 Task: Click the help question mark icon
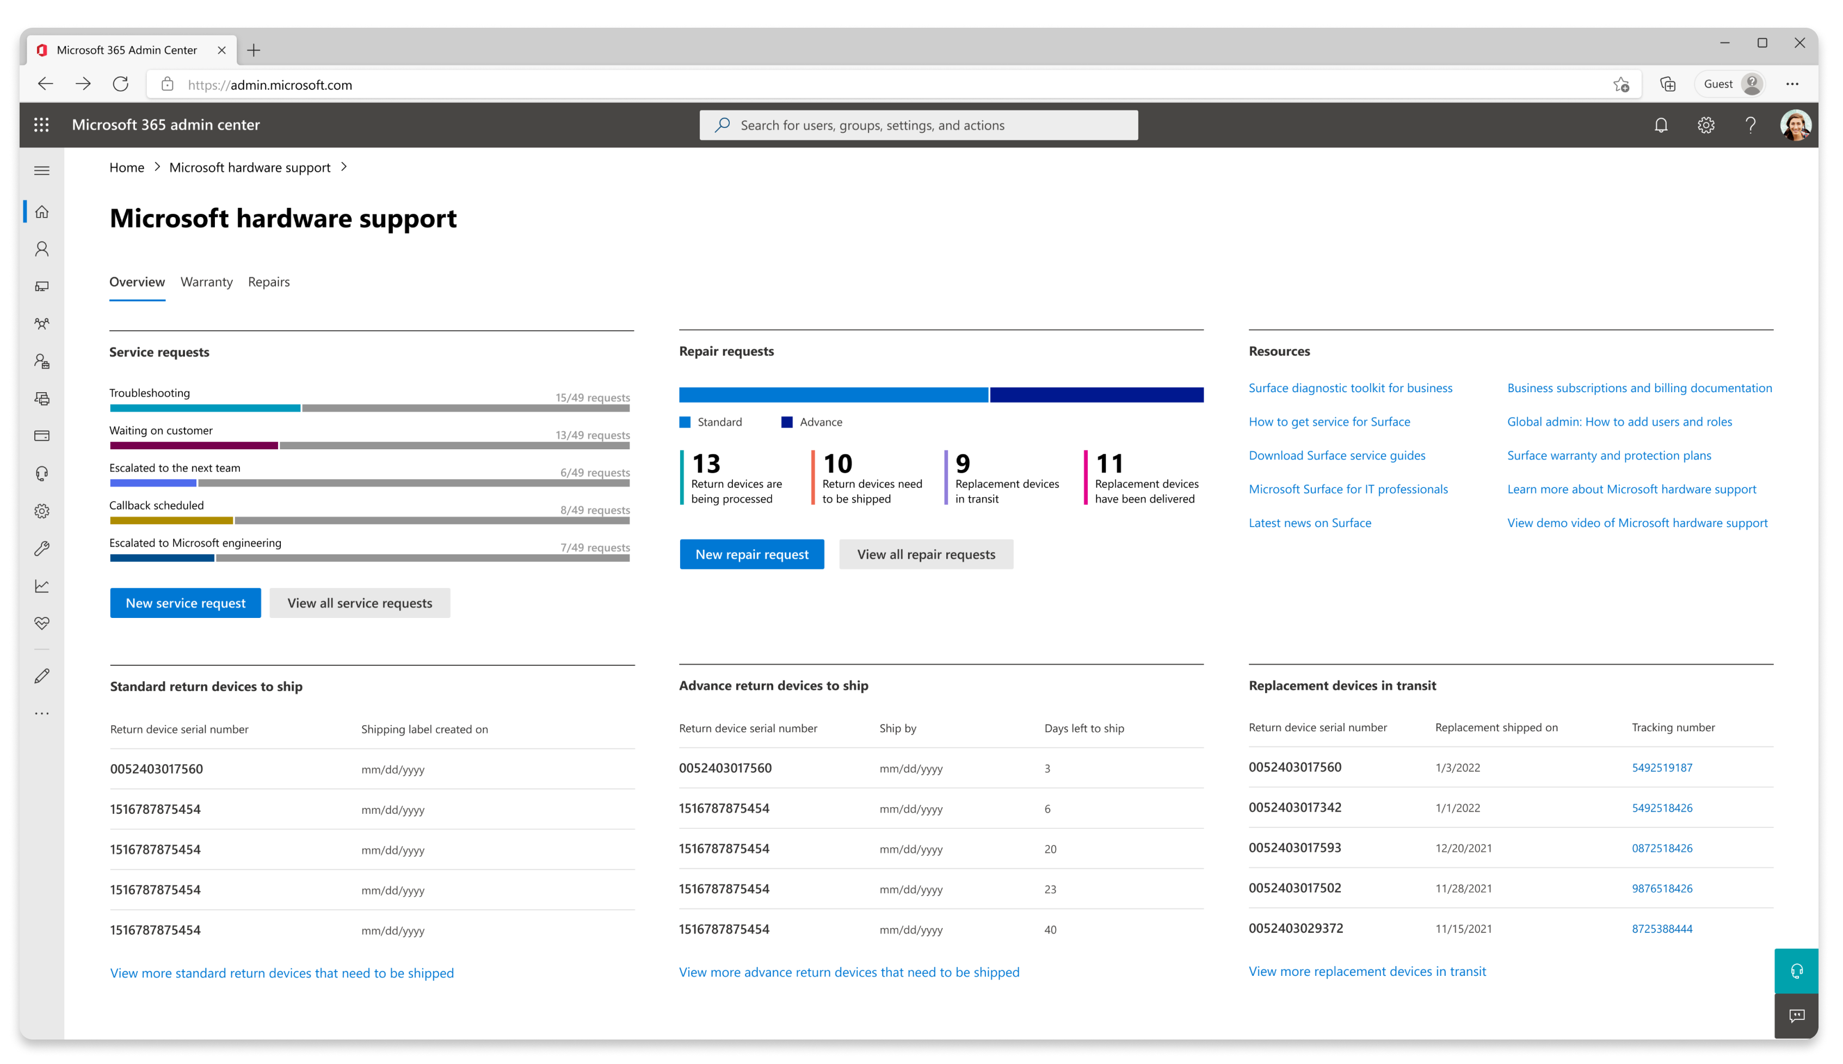(1750, 125)
